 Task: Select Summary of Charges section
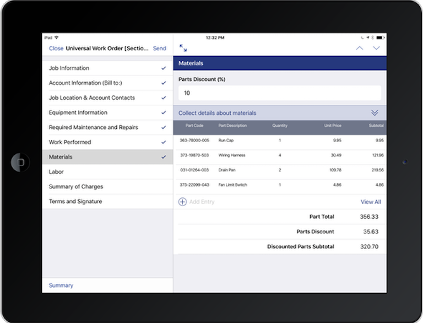(75, 187)
